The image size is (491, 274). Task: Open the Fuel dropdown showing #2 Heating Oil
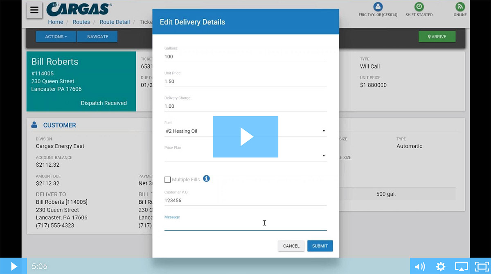click(245, 131)
